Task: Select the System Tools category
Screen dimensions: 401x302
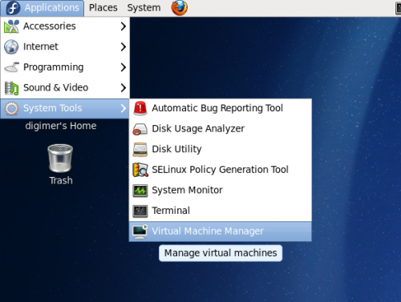Action: click(x=65, y=108)
